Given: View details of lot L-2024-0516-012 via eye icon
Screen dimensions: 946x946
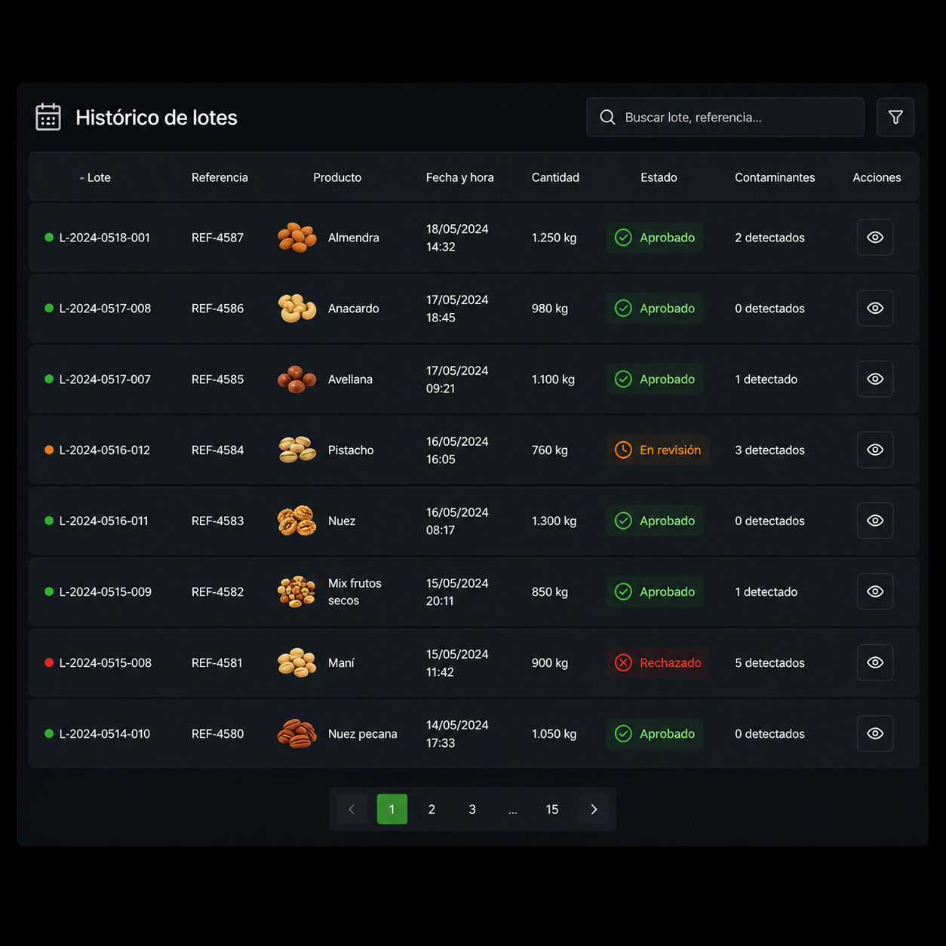Looking at the screenshot, I should [x=875, y=450].
